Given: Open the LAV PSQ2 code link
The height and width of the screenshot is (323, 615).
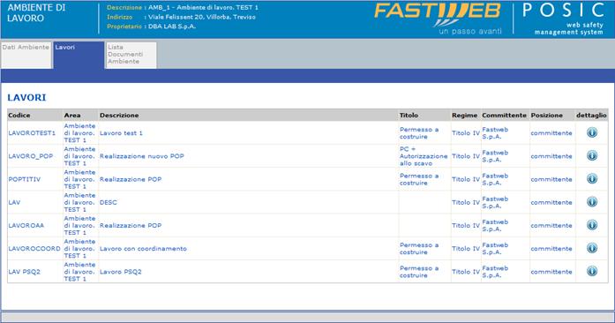Looking at the screenshot, I should 25,272.
